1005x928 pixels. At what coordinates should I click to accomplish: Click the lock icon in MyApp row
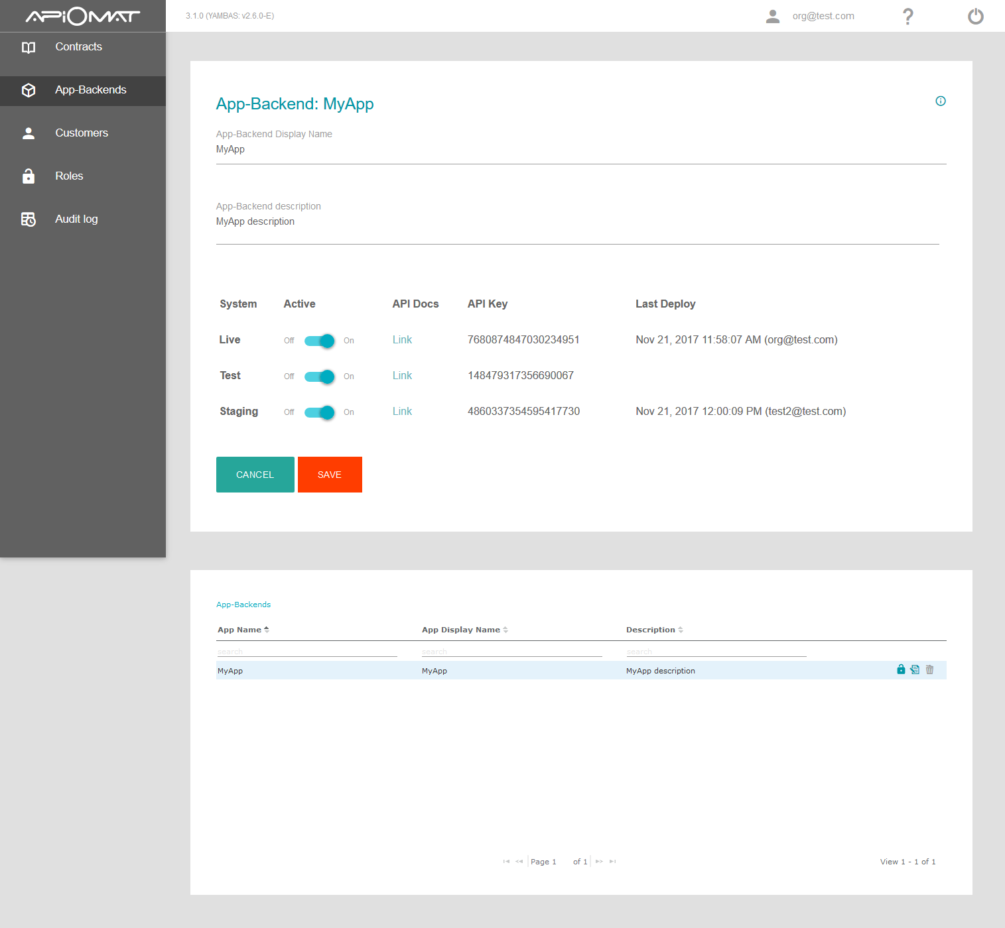coord(901,669)
